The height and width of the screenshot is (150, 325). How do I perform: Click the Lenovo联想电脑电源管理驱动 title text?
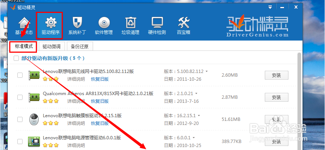click(82, 137)
